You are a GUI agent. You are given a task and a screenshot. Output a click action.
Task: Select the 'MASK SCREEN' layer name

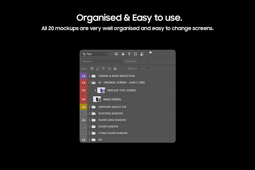(112, 99)
